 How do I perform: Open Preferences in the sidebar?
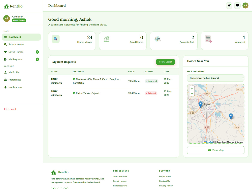coord(21,80)
